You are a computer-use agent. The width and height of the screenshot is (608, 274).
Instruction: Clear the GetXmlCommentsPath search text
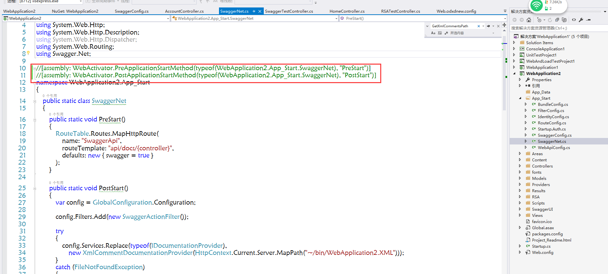[x=479, y=26]
